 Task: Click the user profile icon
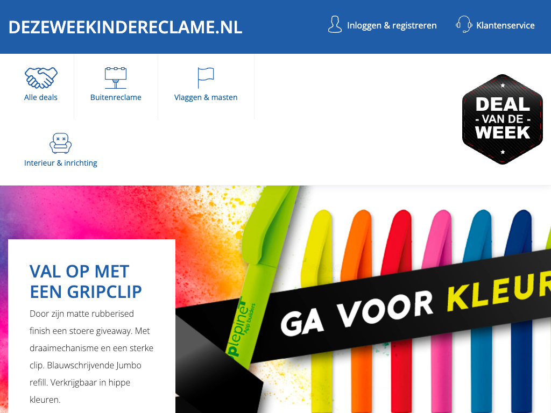pyautogui.click(x=335, y=24)
